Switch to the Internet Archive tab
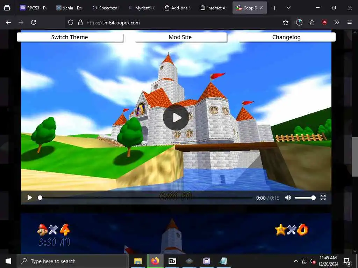 tap(214, 8)
